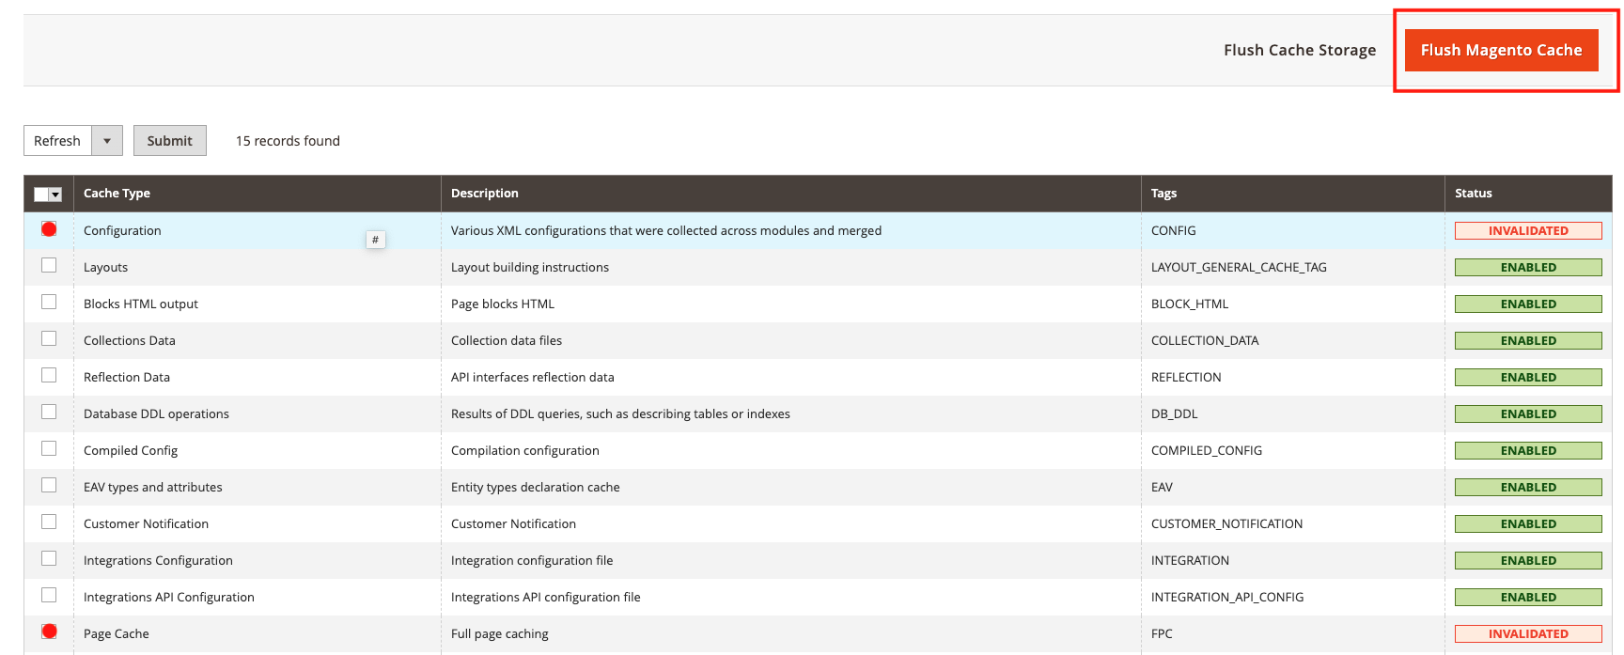Select the Refresh action field
This screenshot has height=655, width=1624.
point(57,141)
